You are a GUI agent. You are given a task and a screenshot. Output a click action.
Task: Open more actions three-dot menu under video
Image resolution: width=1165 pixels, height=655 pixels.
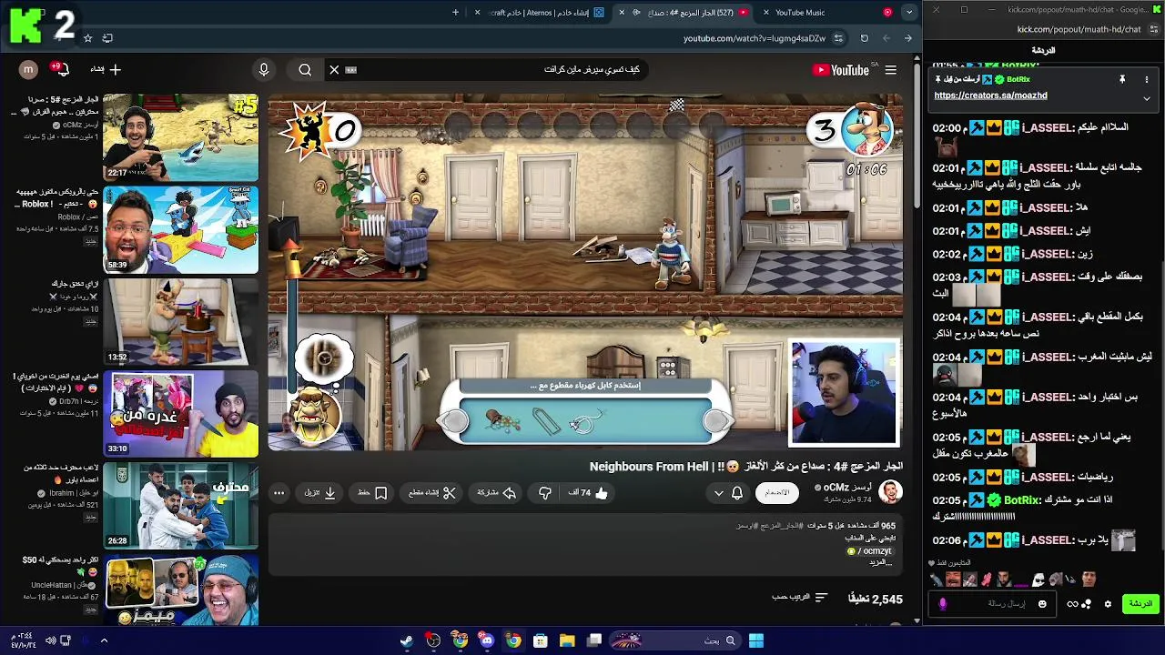pos(279,493)
